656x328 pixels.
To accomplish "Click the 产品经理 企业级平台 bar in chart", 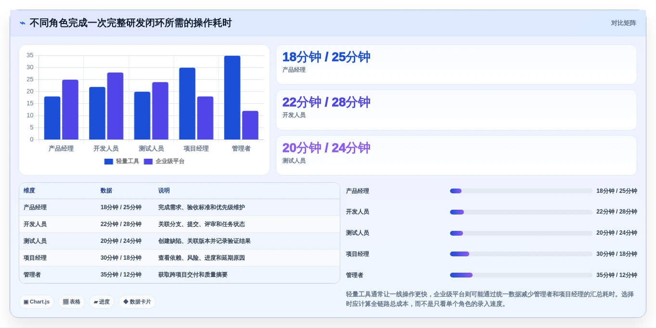I will pos(70,110).
